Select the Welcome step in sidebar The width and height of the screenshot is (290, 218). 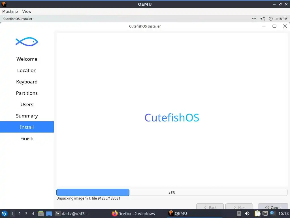point(27,59)
